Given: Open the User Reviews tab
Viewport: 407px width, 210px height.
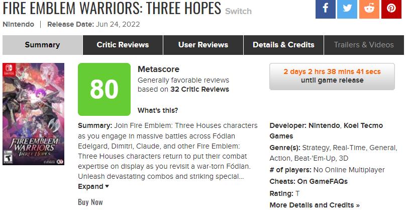Looking at the screenshot, I should point(203,45).
